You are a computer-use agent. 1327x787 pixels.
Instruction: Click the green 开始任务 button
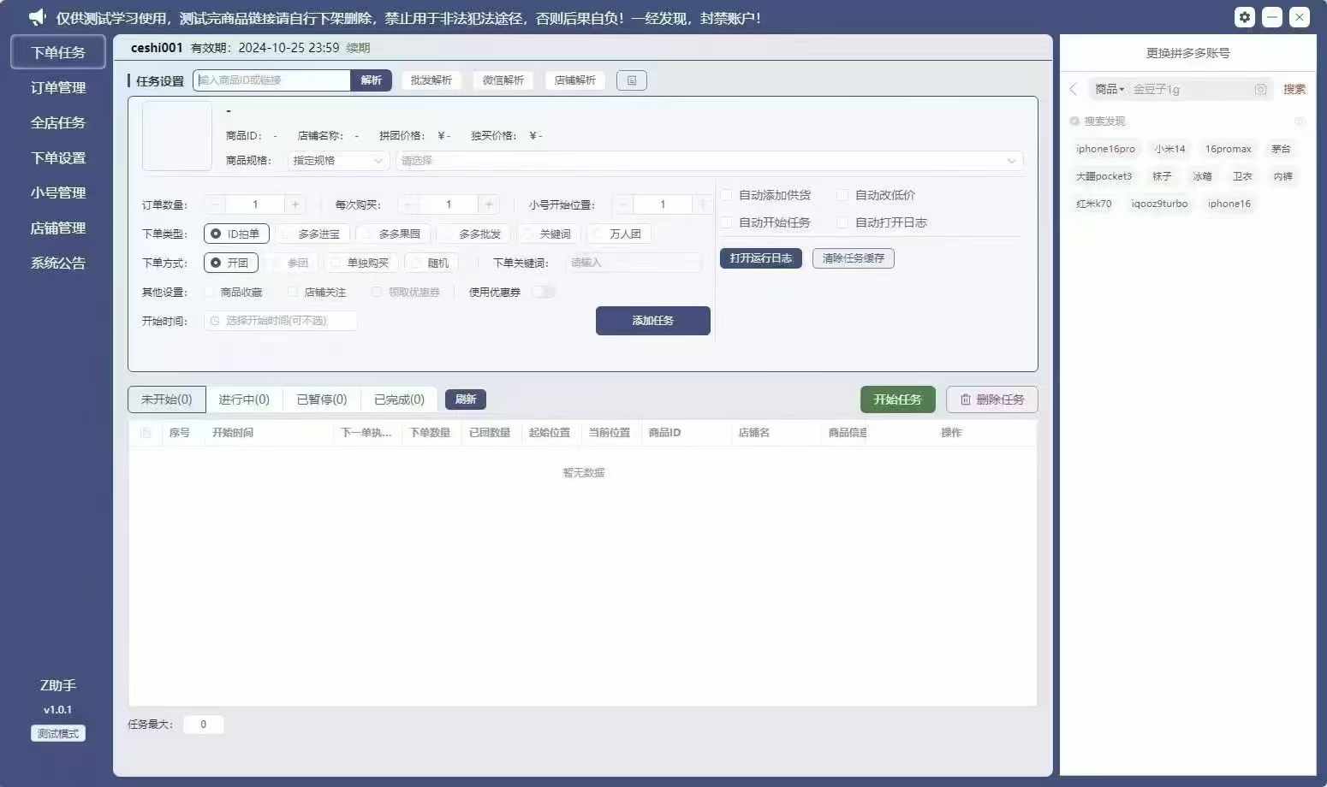click(897, 399)
